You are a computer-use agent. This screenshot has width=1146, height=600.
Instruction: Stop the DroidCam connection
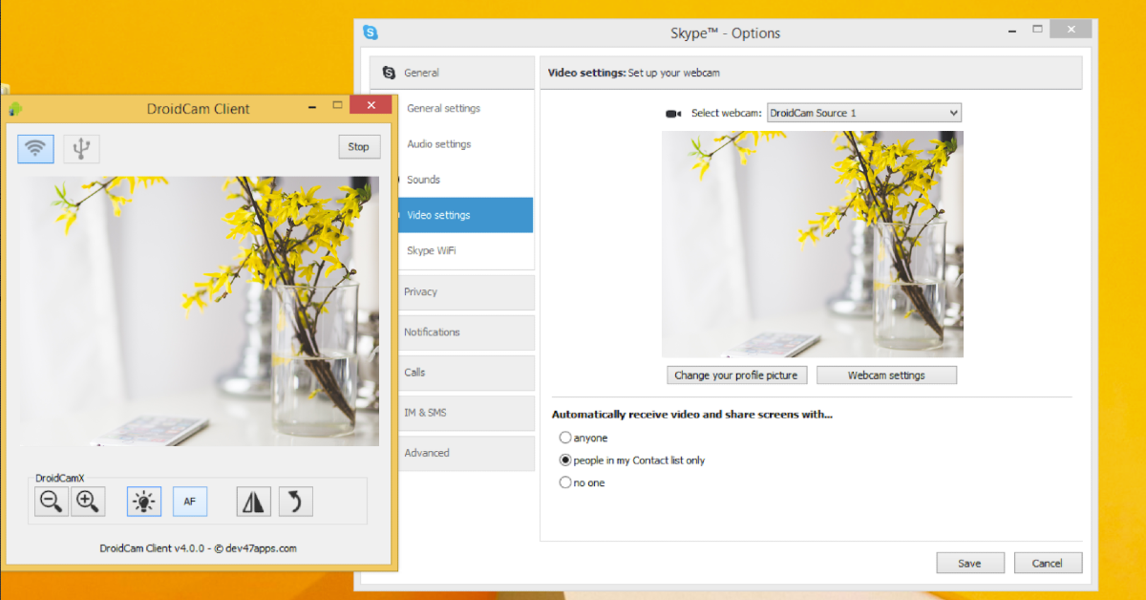coord(358,147)
